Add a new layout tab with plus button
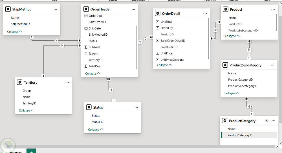Screen dimensions: 282x153 click(31, 151)
